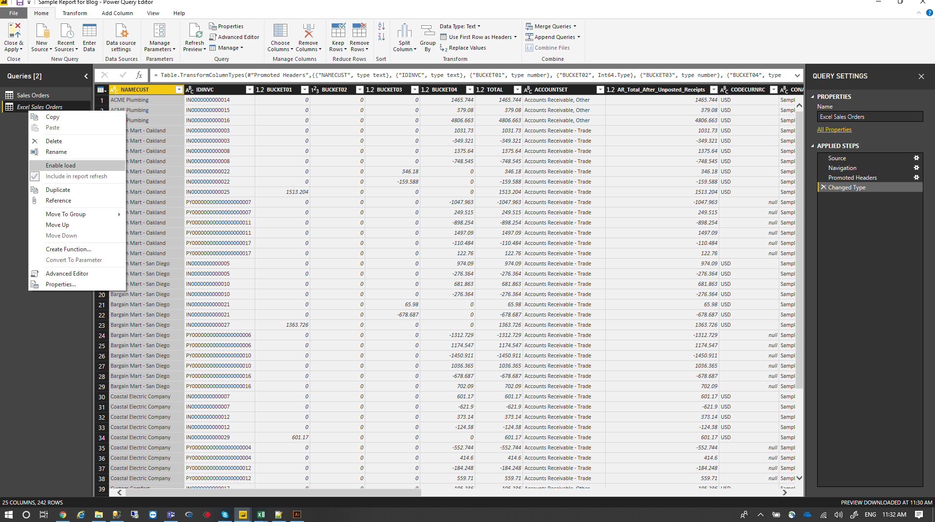
Task: Open Source step settings gear
Action: tap(916, 158)
